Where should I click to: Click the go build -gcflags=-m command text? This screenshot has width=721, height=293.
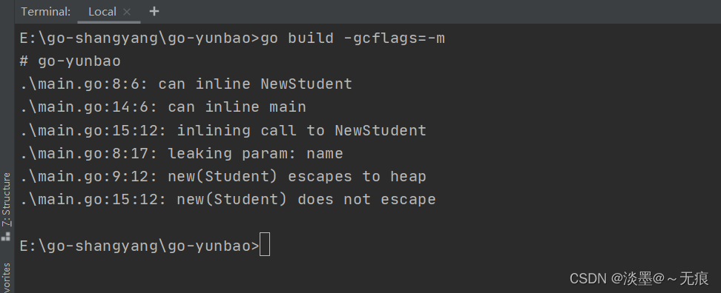(352, 38)
